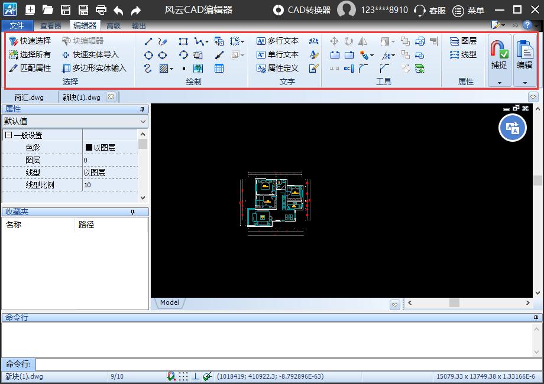Click the 多行文本 multiline text tool
544x384 pixels.
tap(277, 41)
